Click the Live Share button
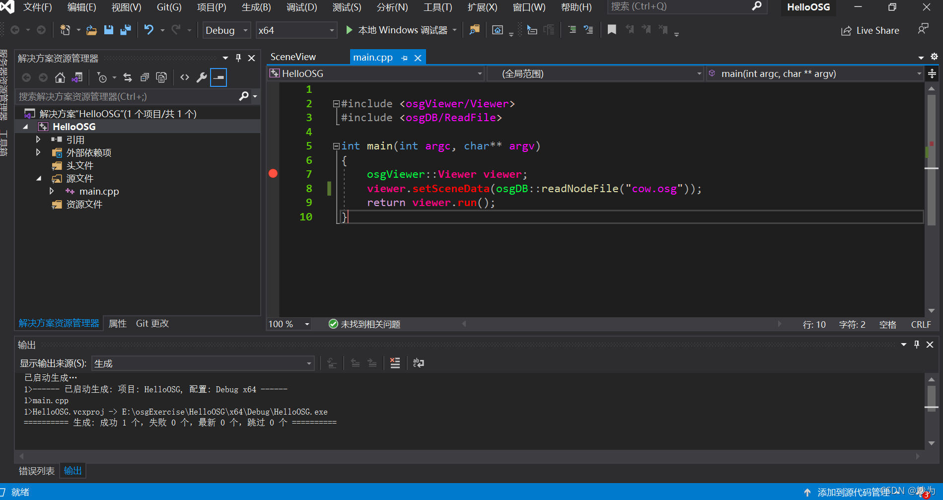 [x=870, y=30]
